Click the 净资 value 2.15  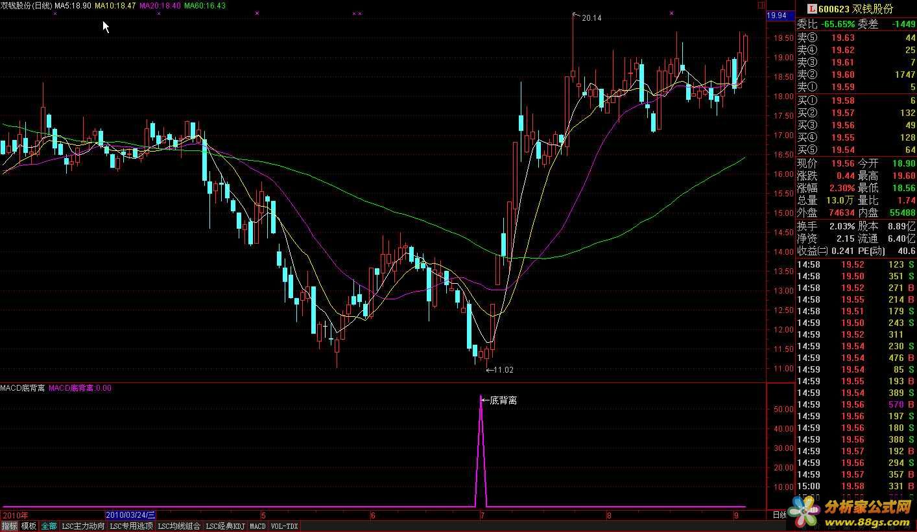[x=846, y=238]
